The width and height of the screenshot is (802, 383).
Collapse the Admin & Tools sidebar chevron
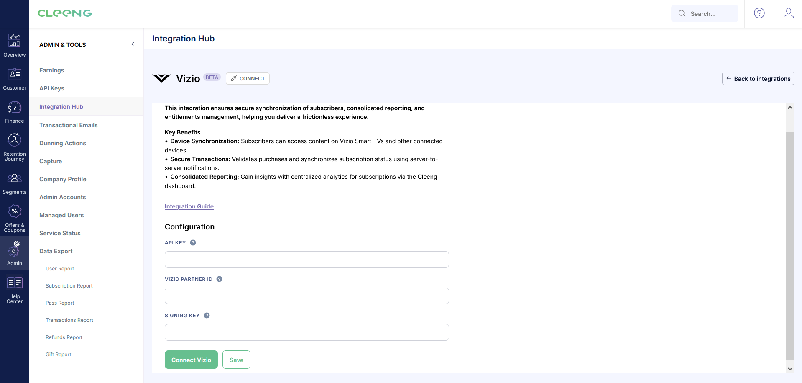click(133, 44)
